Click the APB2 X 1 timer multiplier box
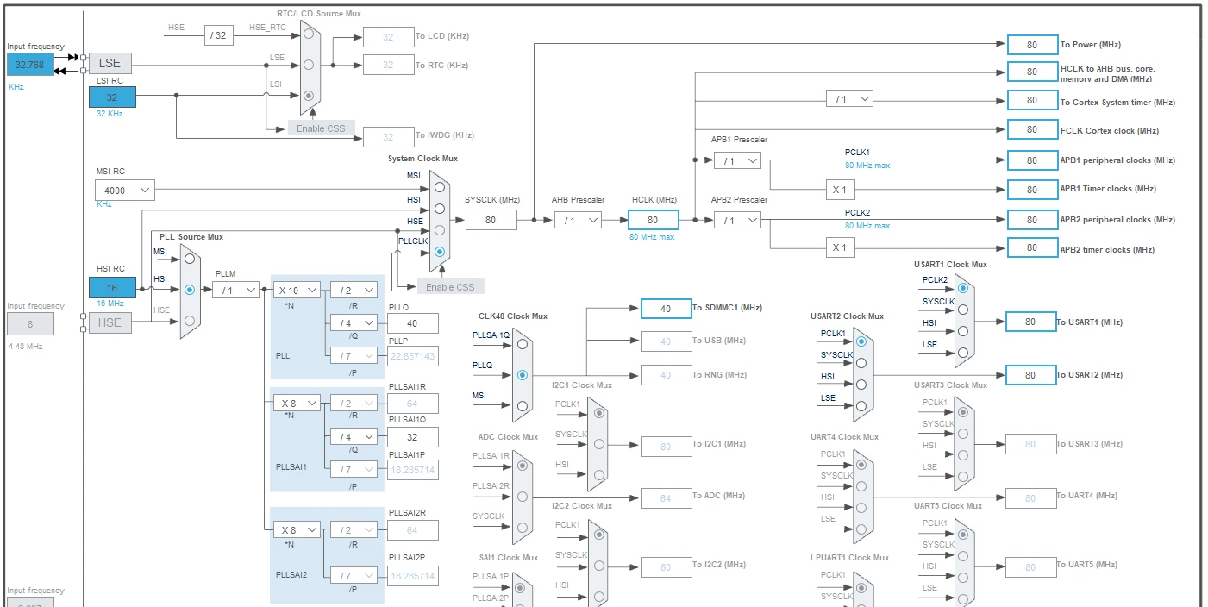 pos(838,248)
